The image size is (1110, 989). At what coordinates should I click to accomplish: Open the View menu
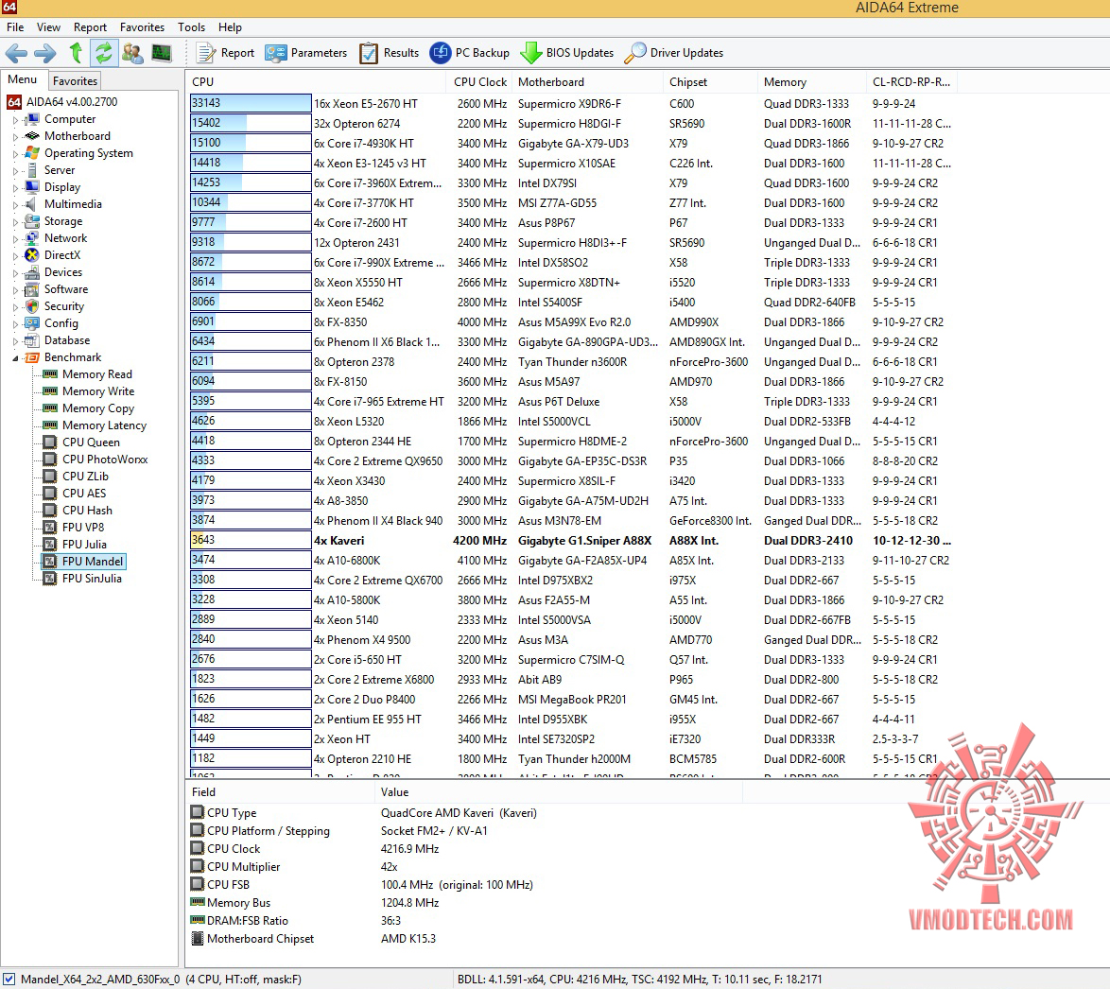[x=48, y=26]
